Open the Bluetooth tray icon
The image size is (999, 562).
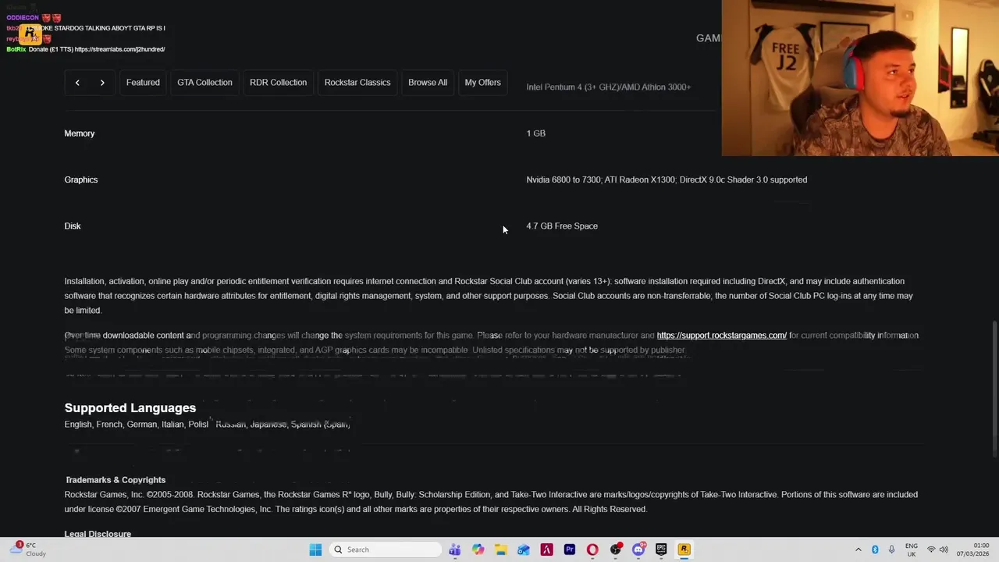[x=875, y=550]
